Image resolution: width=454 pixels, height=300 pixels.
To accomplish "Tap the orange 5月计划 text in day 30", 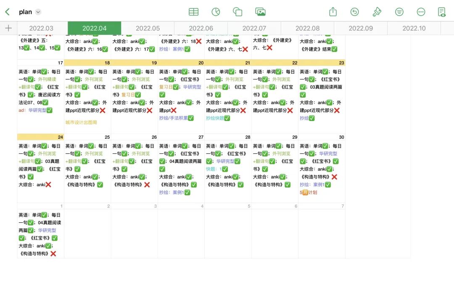I will [x=309, y=192].
